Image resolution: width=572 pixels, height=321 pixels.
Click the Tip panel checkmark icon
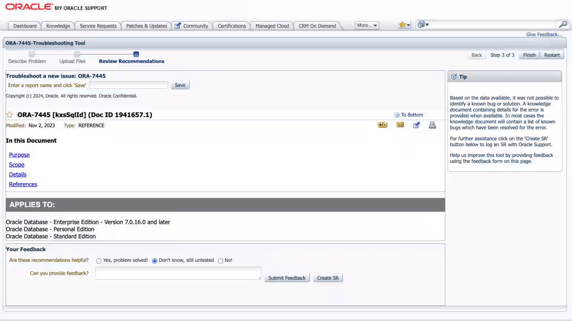pos(454,76)
